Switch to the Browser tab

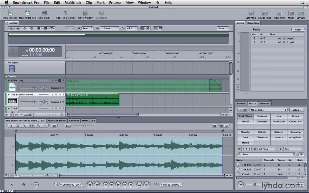(x=241, y=103)
